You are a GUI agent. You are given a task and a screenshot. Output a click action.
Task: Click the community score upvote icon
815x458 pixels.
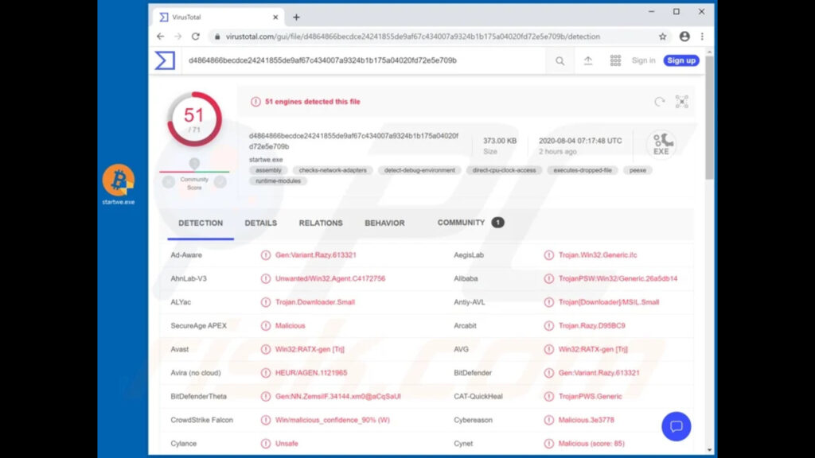tap(220, 182)
